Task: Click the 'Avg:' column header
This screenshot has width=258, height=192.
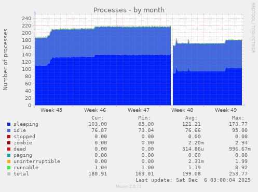Action: pyautogui.click(x=191, y=118)
